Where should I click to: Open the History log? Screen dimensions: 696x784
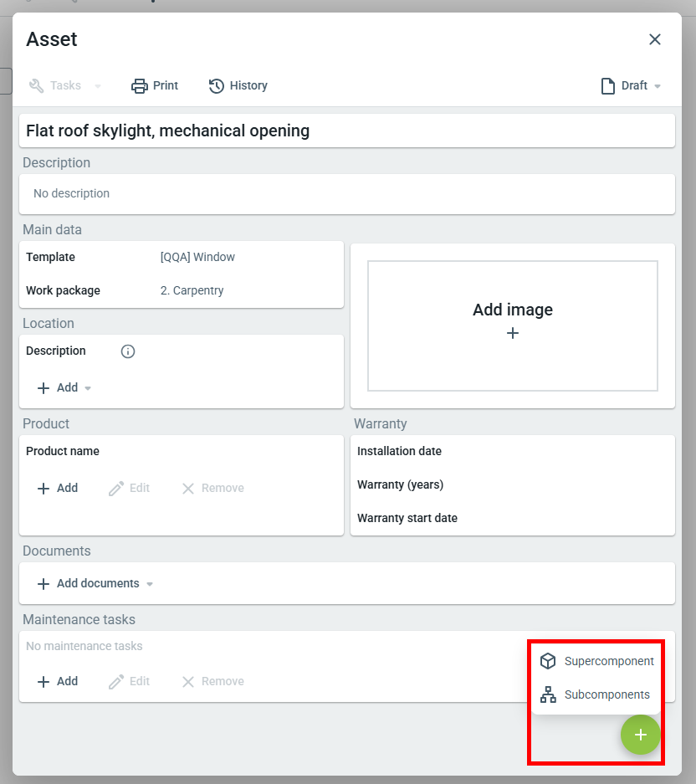(238, 85)
